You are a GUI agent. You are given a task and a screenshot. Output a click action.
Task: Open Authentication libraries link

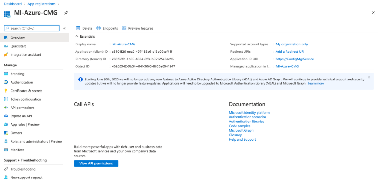(x=246, y=122)
